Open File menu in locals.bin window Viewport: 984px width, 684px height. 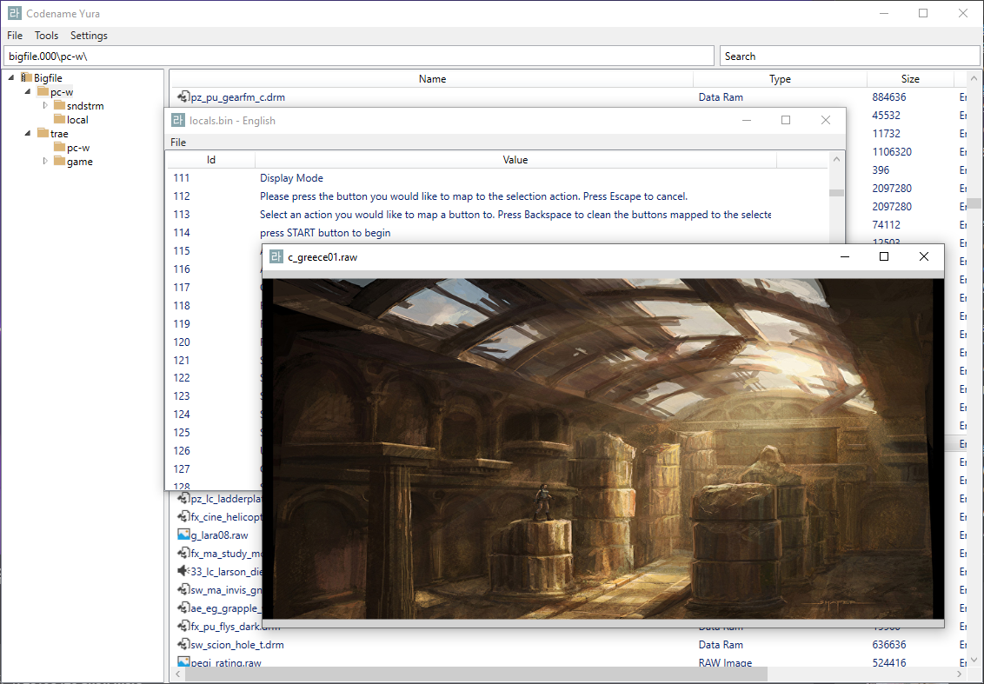178,143
